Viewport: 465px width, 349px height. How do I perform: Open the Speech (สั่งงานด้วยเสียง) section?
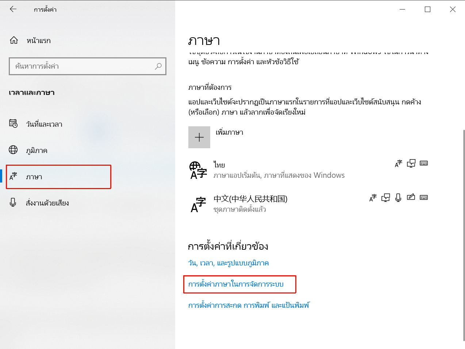click(47, 203)
